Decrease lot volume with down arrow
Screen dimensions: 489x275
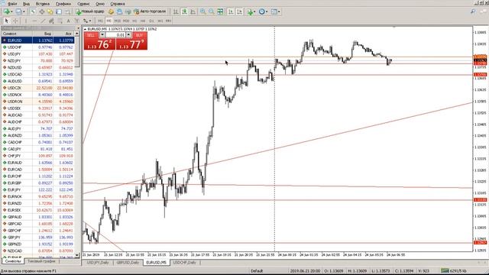click(x=102, y=35)
